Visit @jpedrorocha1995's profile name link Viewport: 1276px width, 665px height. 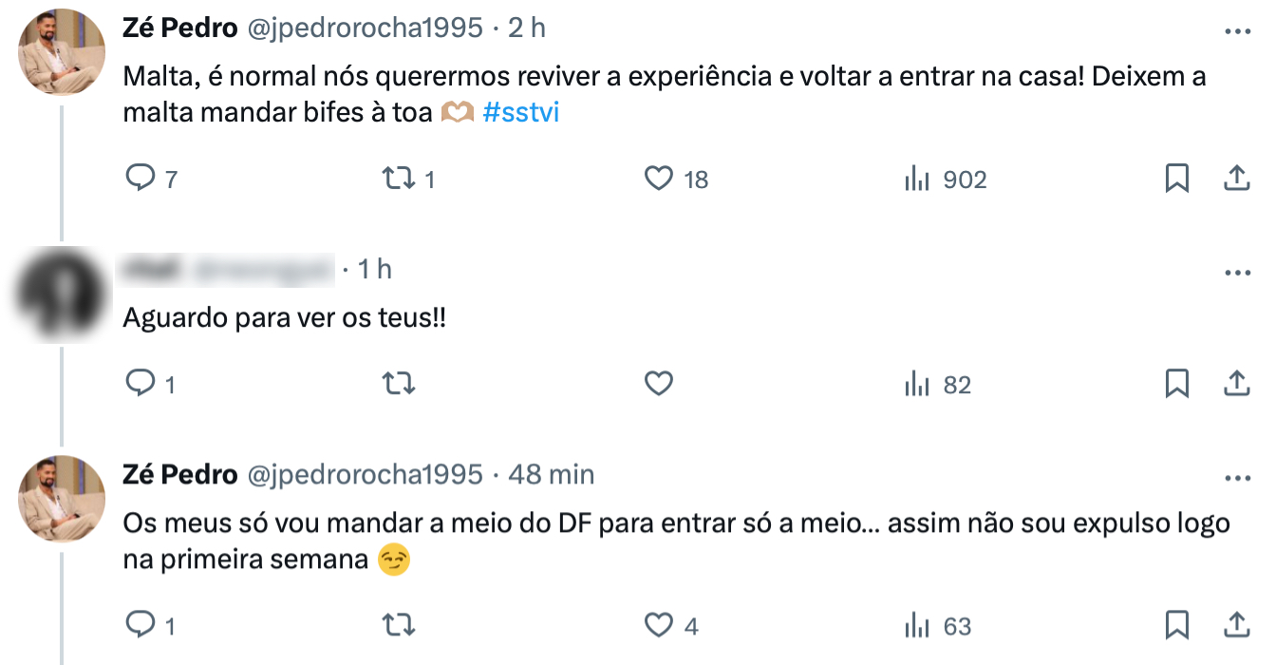[177, 28]
